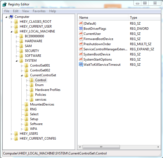The width and height of the screenshot is (163, 158).
Task: Expand the services key arrow
Action: tap(27, 100)
